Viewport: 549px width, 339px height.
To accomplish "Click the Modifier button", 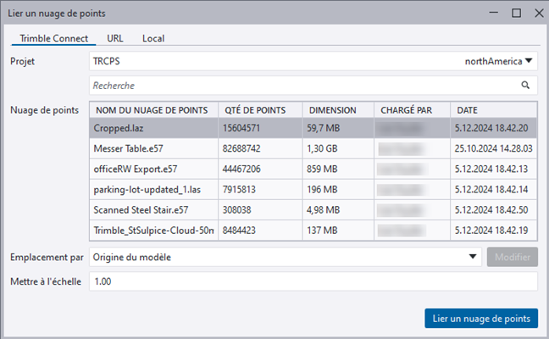I will click(x=512, y=258).
